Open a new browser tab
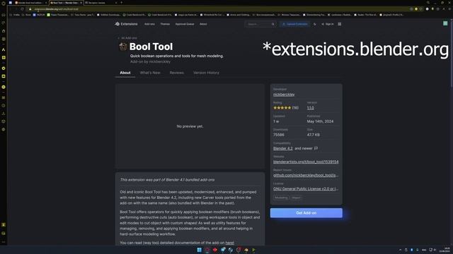 [x=121, y=3]
